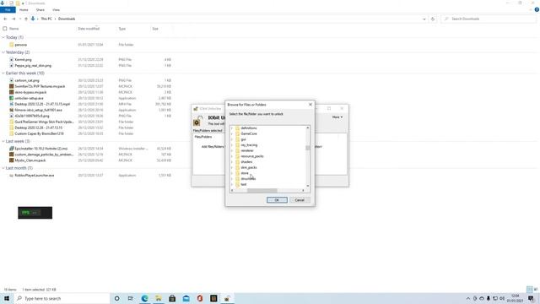Expand the GameCore folder tree node
Viewport: 540px width, 304px height.
[x=232, y=133]
